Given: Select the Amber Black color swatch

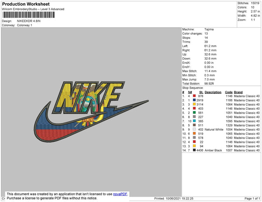Looking at the screenshot, I should click(194, 150).
